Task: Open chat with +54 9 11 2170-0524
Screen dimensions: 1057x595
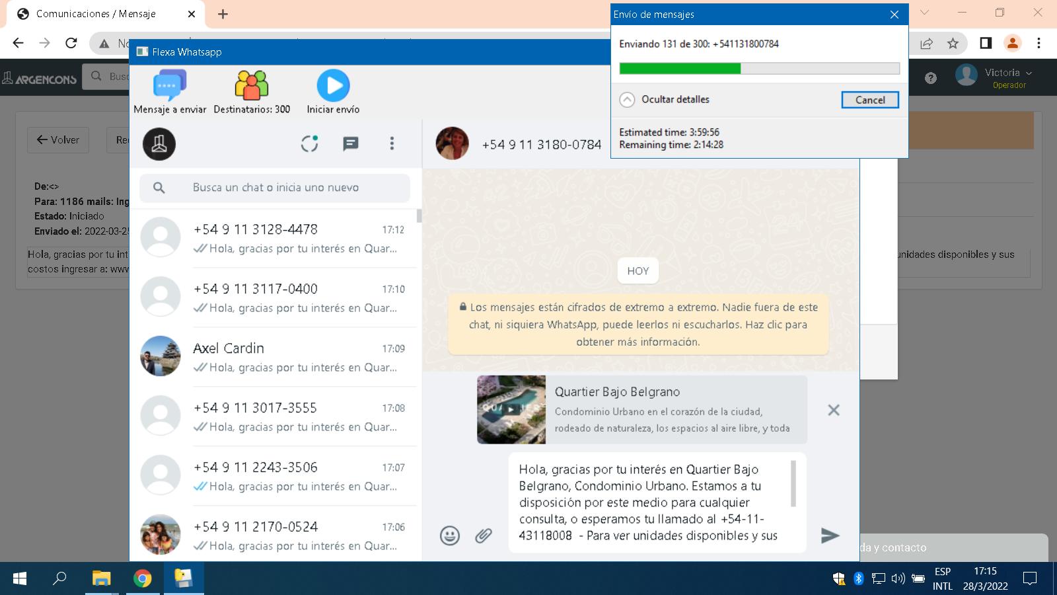Action: coord(275,534)
